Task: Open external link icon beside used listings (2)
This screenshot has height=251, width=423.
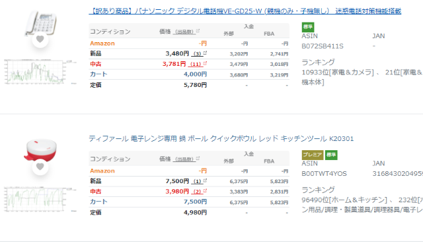Action: click(205, 191)
